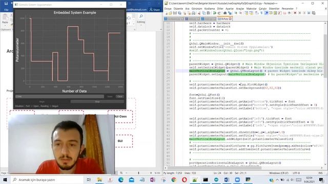Open Task View from the taskbar
The image size is (328, 184).
coord(89,179)
